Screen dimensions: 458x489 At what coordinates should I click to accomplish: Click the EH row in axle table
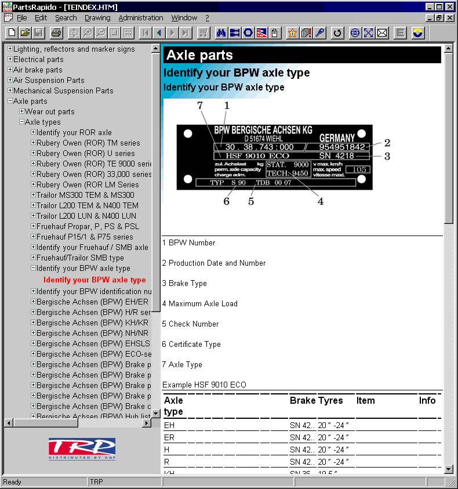coord(302,425)
